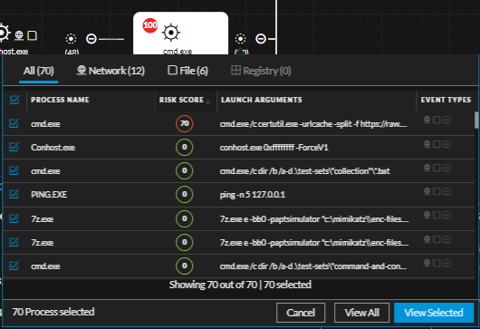Toggle the select-all header checkbox
480x329 pixels.
pos(14,100)
